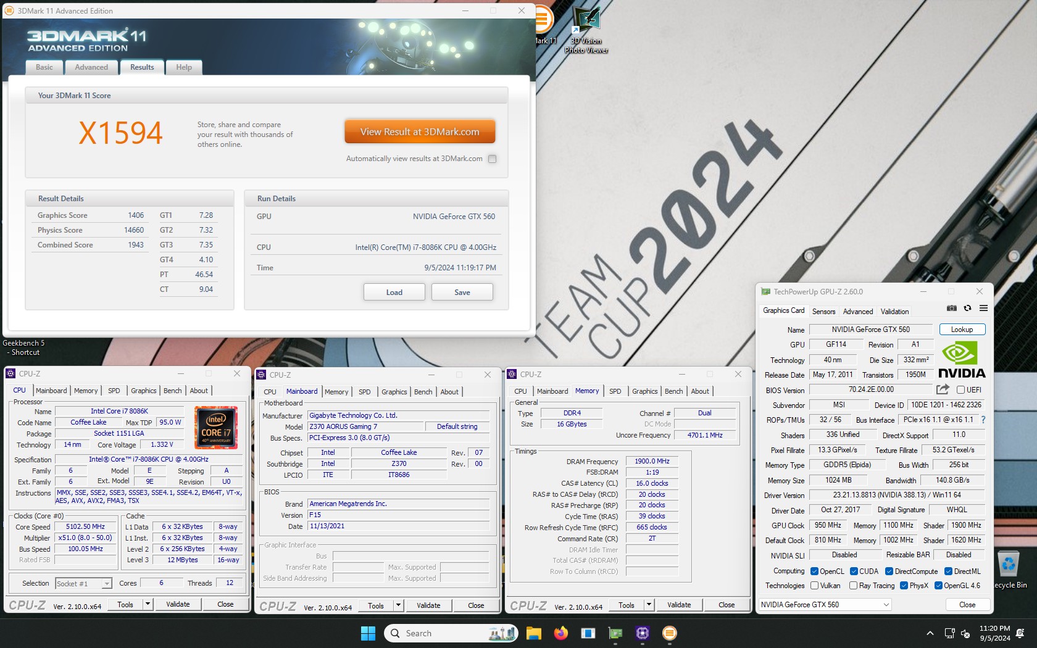The image size is (1037, 648).
Task: Switch to CPU-Z via taskbar icon
Action: point(643,633)
